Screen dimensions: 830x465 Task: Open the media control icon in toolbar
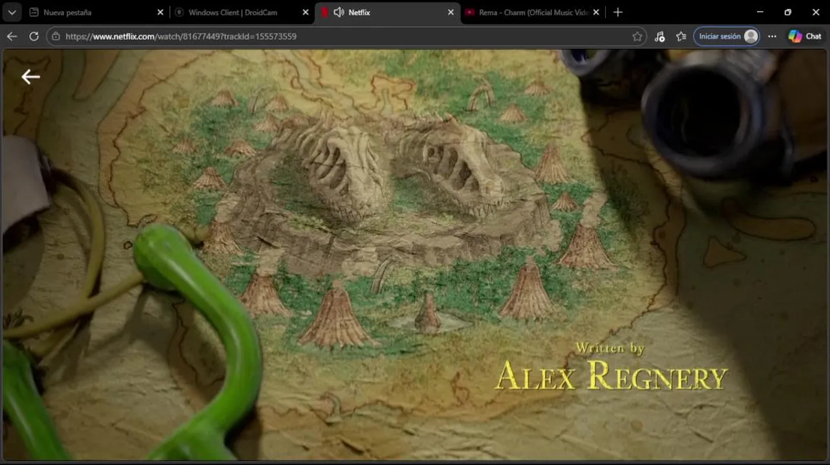click(x=659, y=36)
